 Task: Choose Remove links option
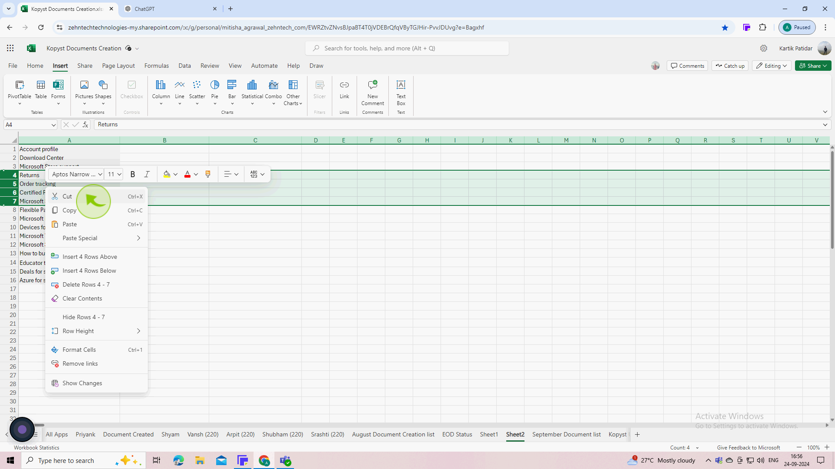[96, 363]
